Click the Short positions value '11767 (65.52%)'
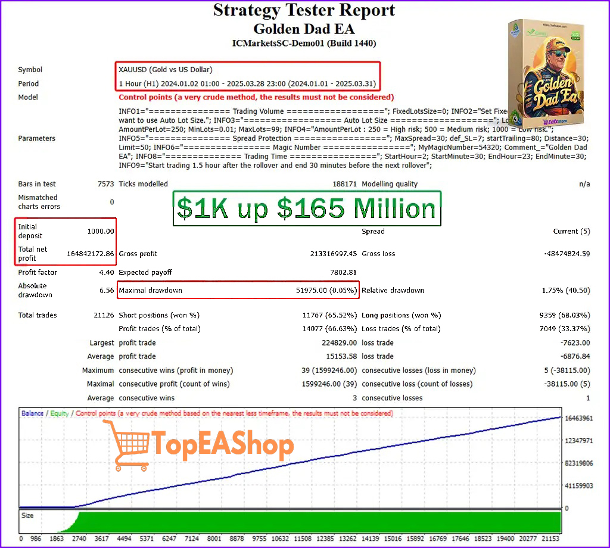 click(329, 315)
